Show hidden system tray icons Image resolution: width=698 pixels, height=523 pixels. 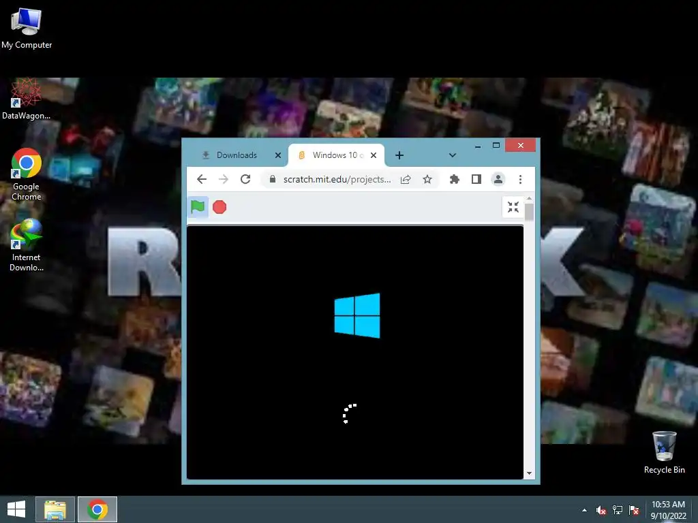(584, 510)
